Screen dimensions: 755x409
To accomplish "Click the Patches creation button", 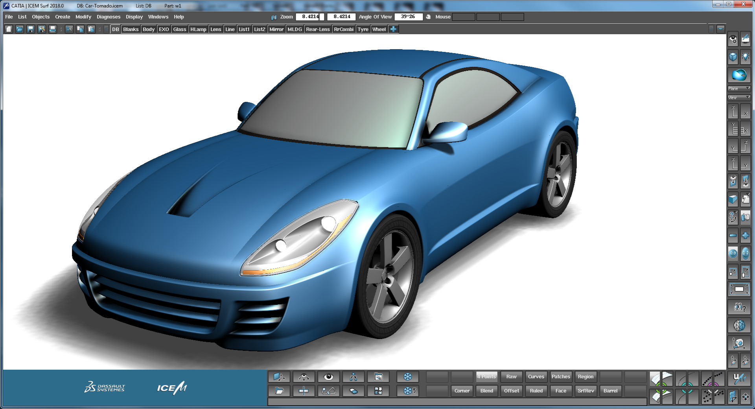I will coord(561,376).
